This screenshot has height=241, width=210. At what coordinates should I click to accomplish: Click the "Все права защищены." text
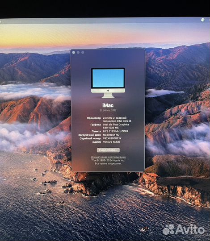coord(108,163)
